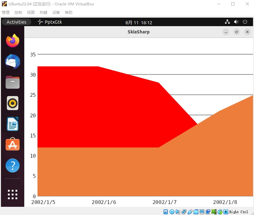The width and height of the screenshot is (254, 215).
Task: Click the Activities button
Action: point(16,22)
